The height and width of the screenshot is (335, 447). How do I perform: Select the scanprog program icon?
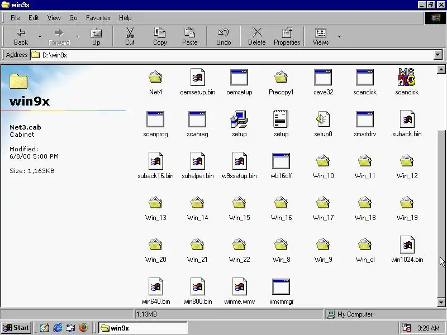[x=155, y=119]
